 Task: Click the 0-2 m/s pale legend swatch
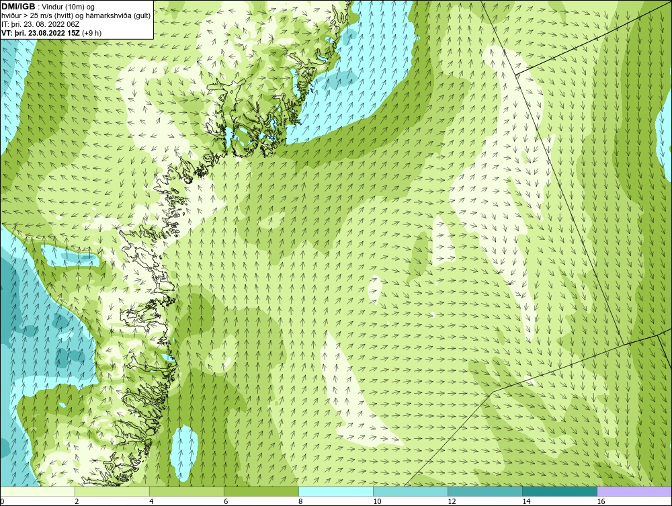click(37, 491)
